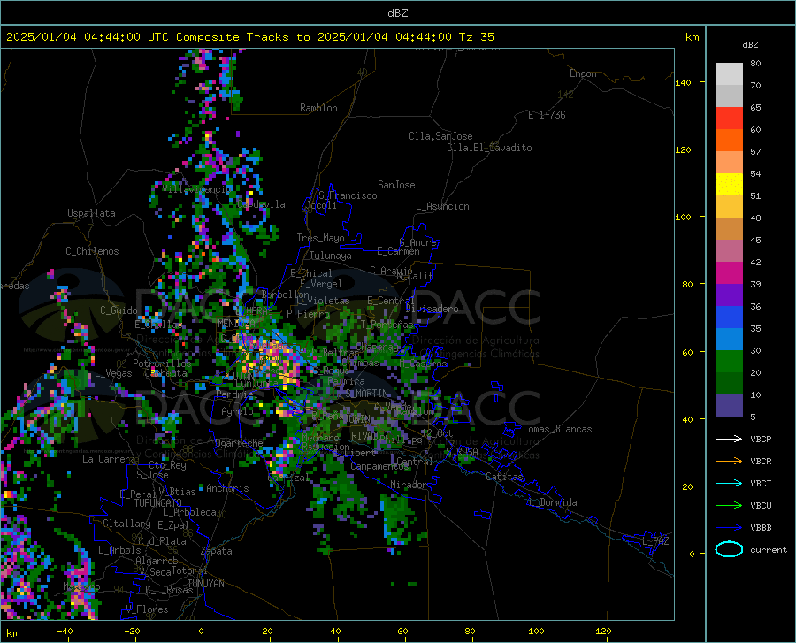Image resolution: width=796 pixels, height=643 pixels.
Task: Click the S_MARTIN label
Action: (x=367, y=394)
